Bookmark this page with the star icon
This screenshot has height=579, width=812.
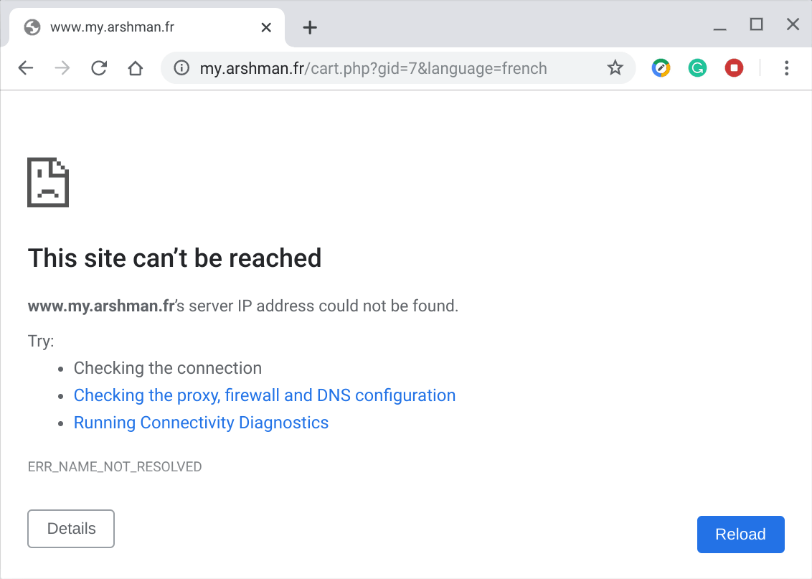pyautogui.click(x=615, y=68)
